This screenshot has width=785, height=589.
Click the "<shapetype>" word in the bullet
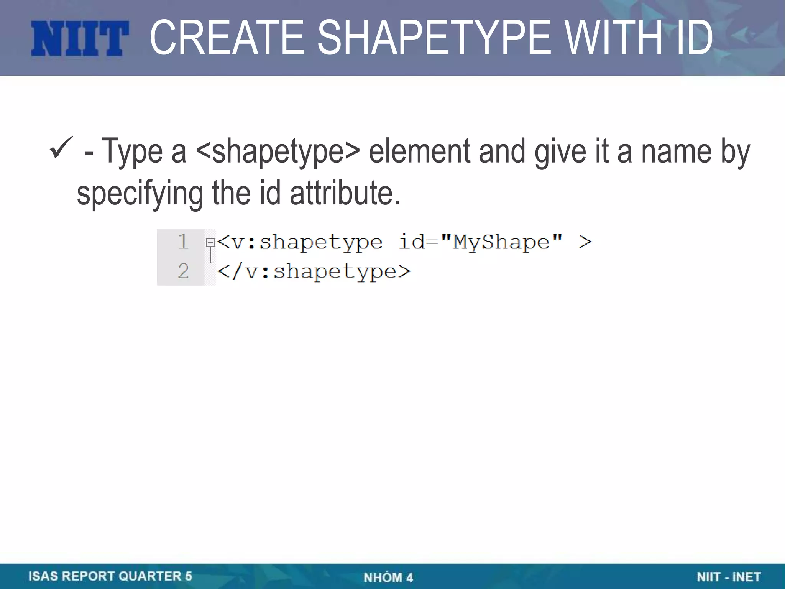278,152
